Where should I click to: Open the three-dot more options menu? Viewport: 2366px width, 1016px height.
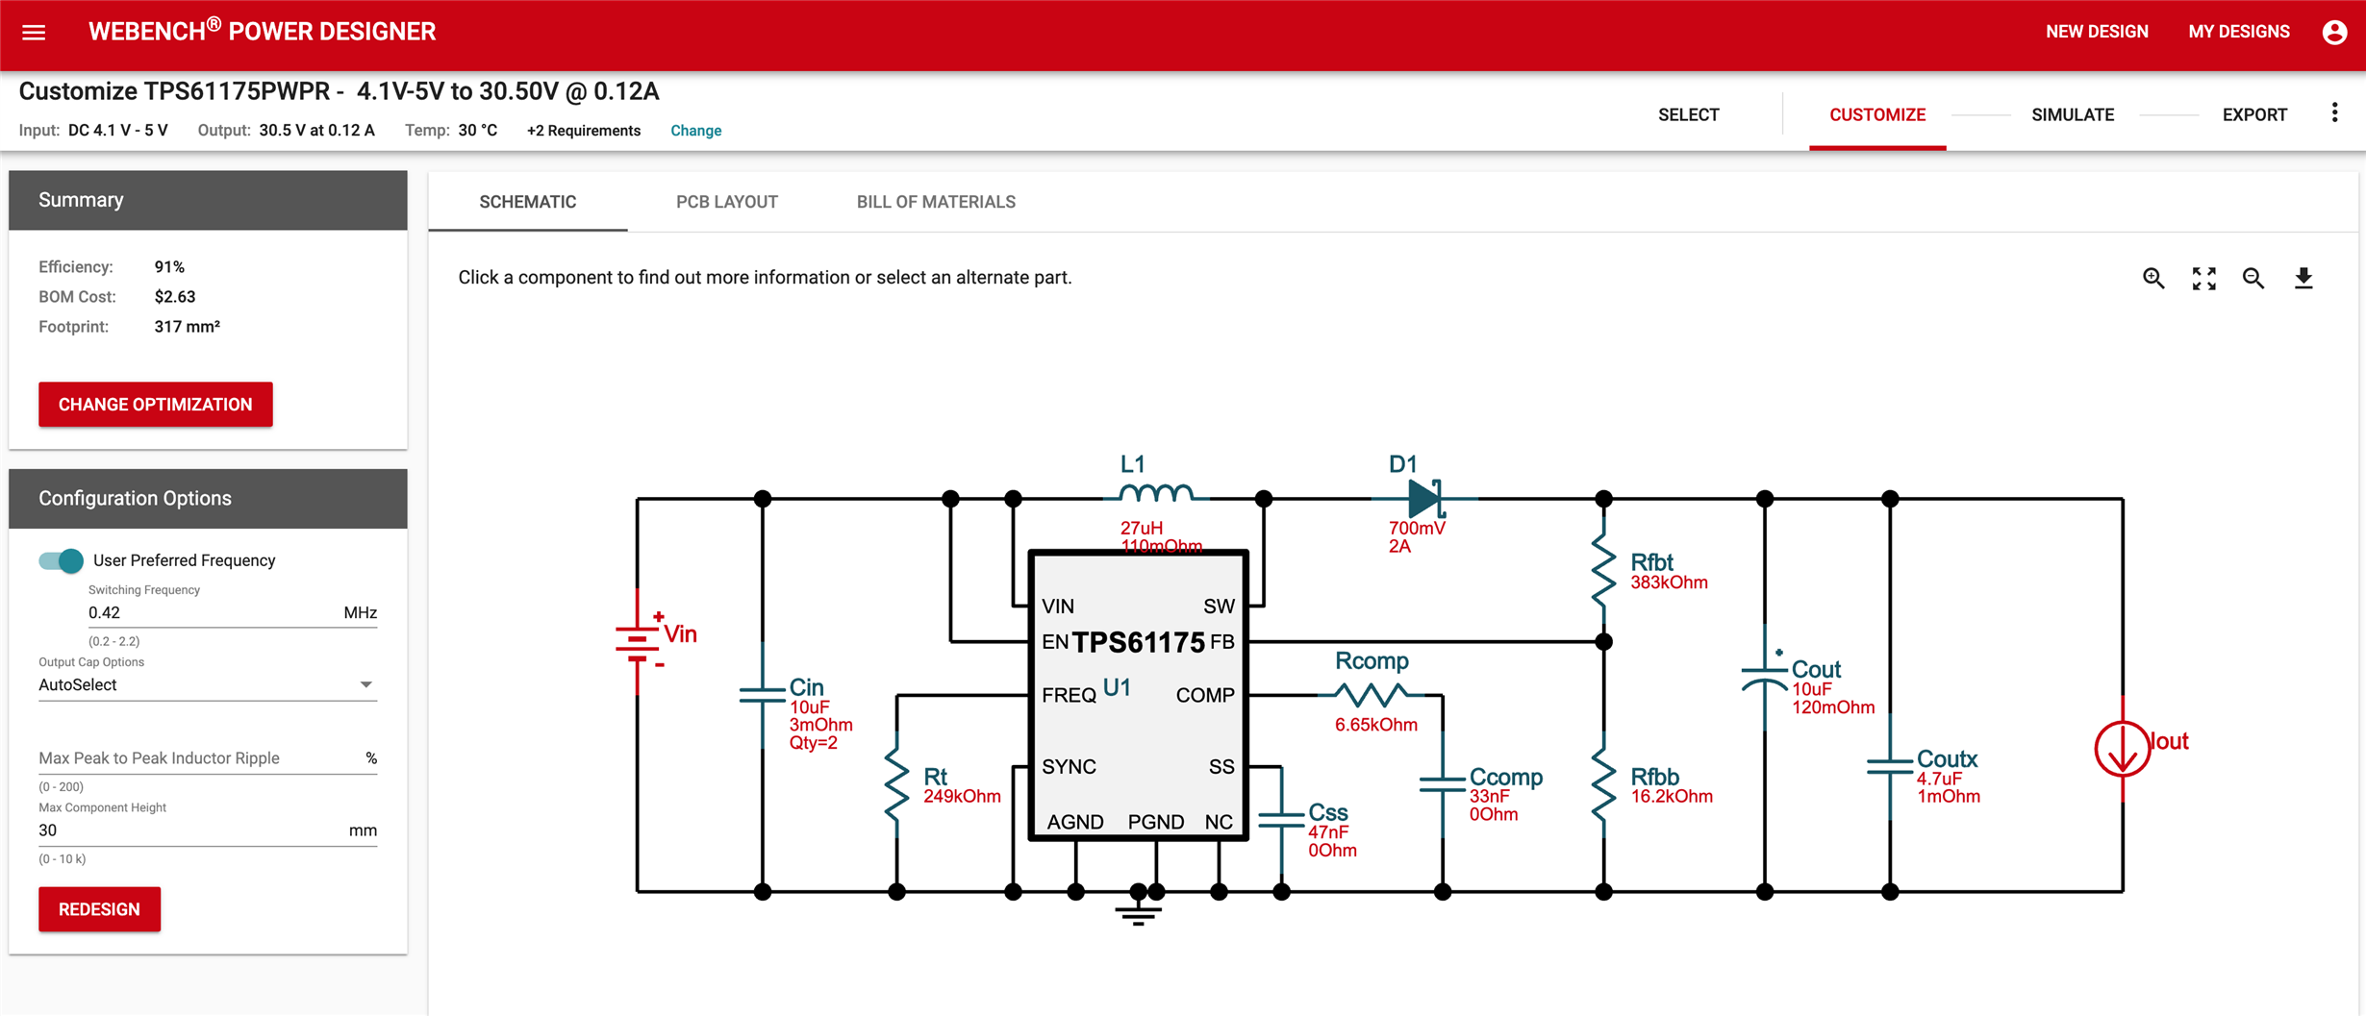click(x=2334, y=113)
